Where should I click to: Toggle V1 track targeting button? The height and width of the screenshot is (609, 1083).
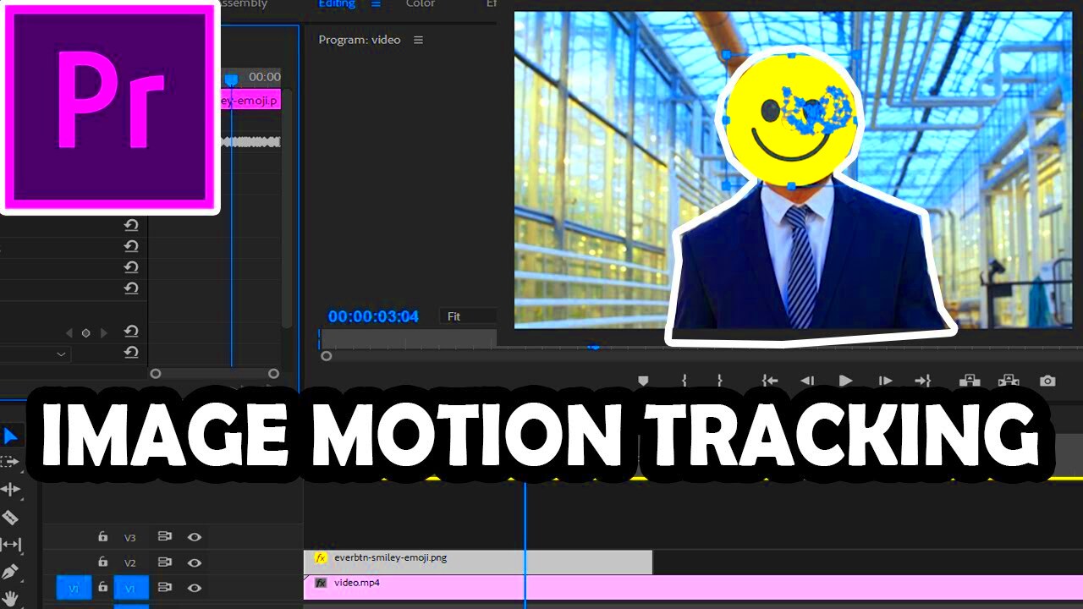131,588
